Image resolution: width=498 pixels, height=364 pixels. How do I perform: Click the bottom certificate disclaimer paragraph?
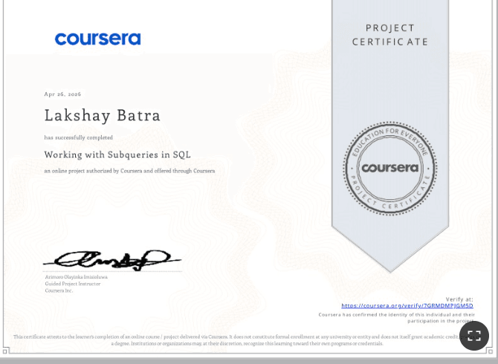click(247, 340)
